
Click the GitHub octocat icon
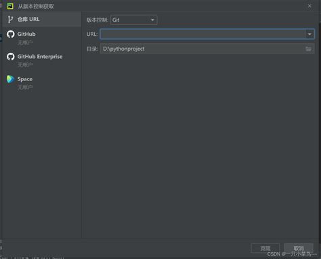10,34
